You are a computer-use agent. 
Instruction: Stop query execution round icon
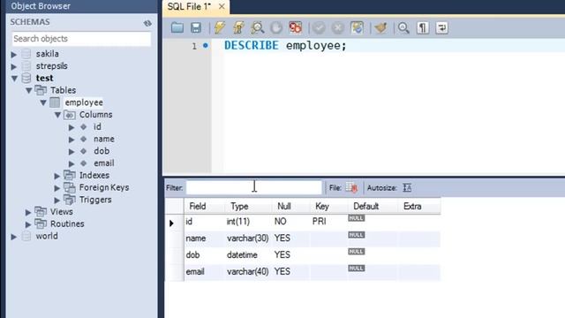(x=276, y=27)
